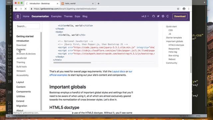Open a new browser tab with plus
Screen dimensions: 213x120
(x=99, y=4)
